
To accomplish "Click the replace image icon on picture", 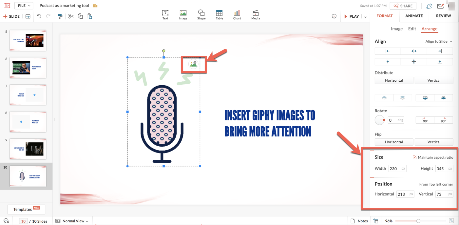I will point(193,64).
